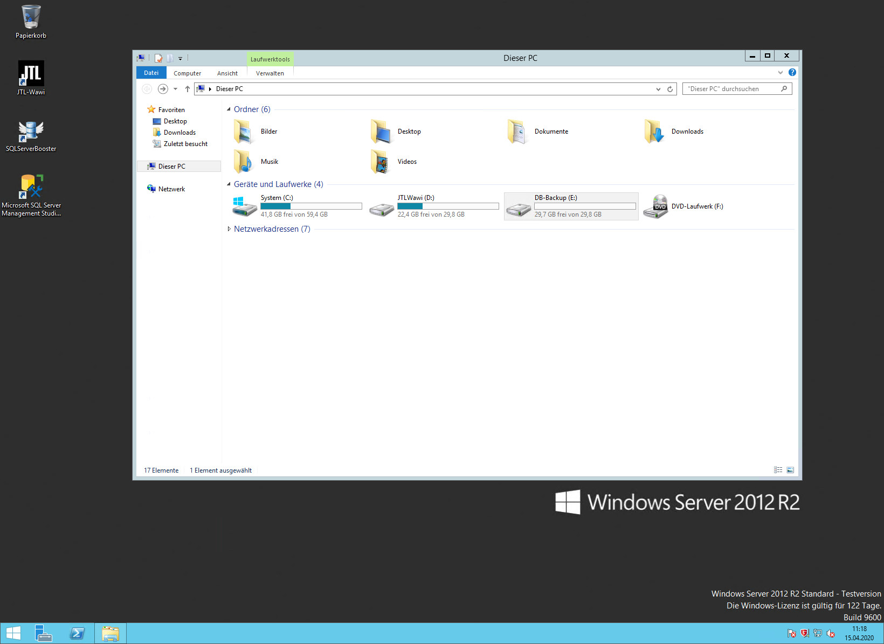Select the JTL-Wawi desktop shortcut
Screen dimensions: 884x644
pos(31,78)
